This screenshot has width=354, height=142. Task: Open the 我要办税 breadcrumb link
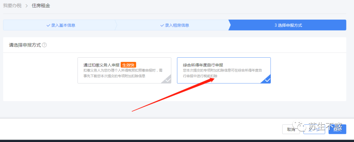[12, 6]
